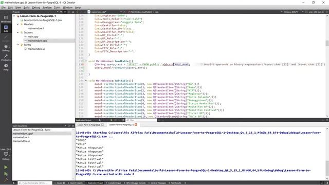The height and width of the screenshot is (185, 329).
Task: Open output pane settings gear
Action: [123, 120]
